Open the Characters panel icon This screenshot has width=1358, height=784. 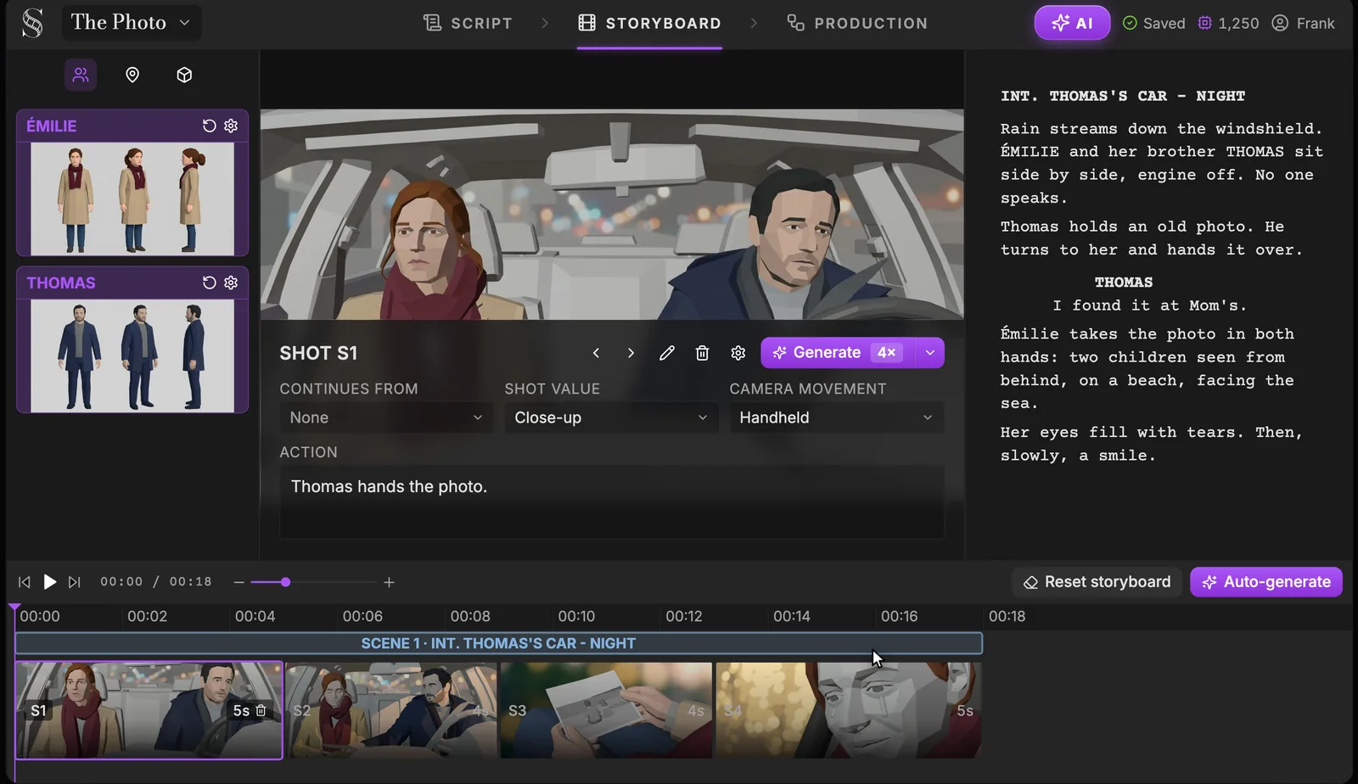pyautogui.click(x=81, y=75)
